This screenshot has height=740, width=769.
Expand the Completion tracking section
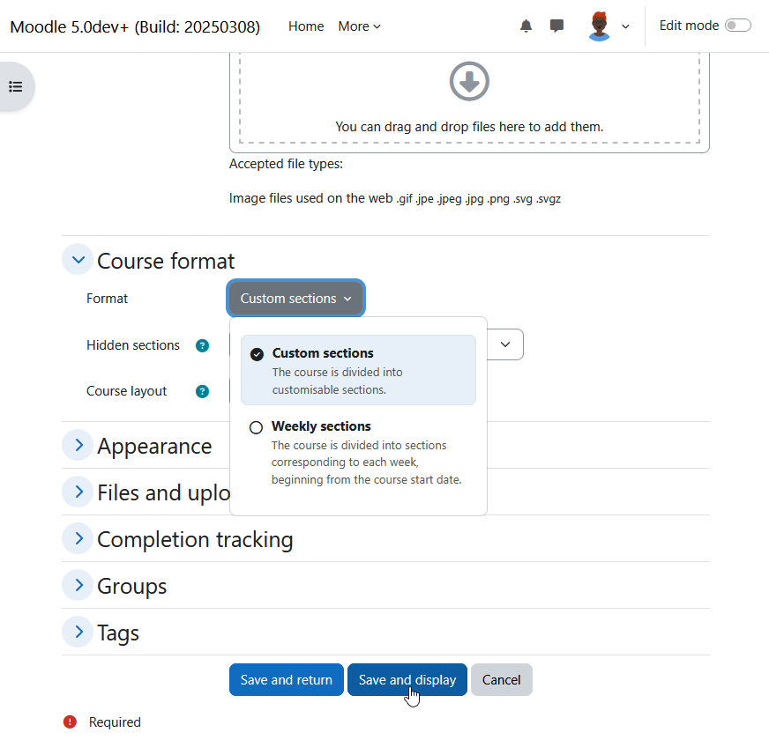pyautogui.click(x=78, y=538)
